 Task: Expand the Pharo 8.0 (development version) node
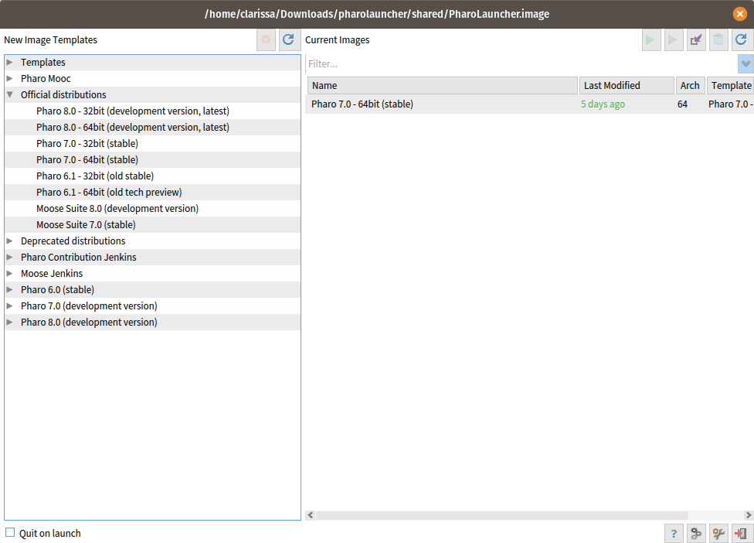tap(9, 322)
